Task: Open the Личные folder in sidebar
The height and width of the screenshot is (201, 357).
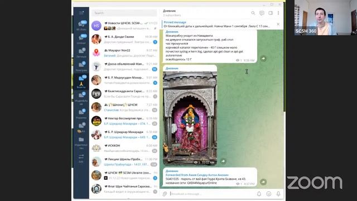Action: click(81, 52)
